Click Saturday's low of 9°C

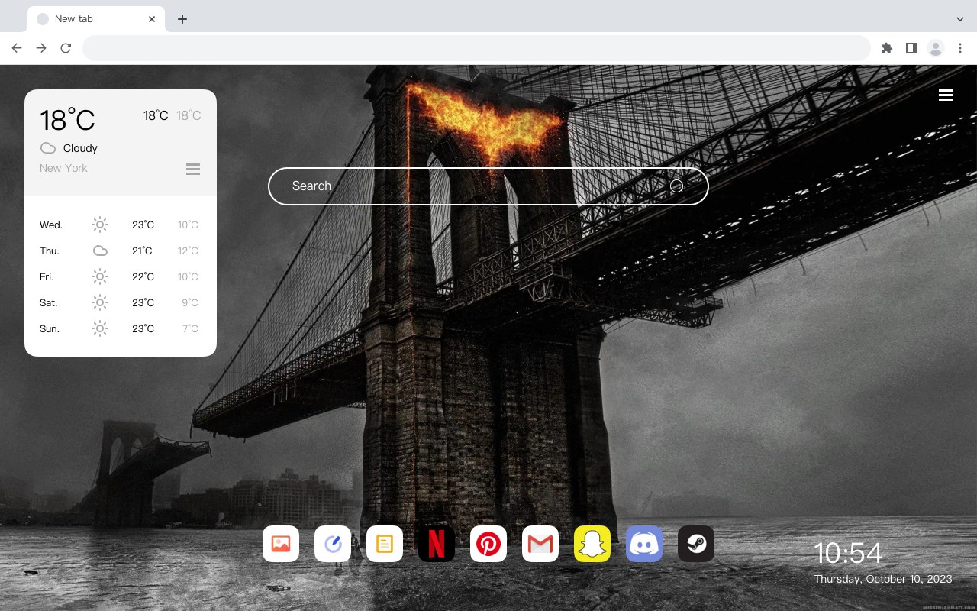(190, 302)
